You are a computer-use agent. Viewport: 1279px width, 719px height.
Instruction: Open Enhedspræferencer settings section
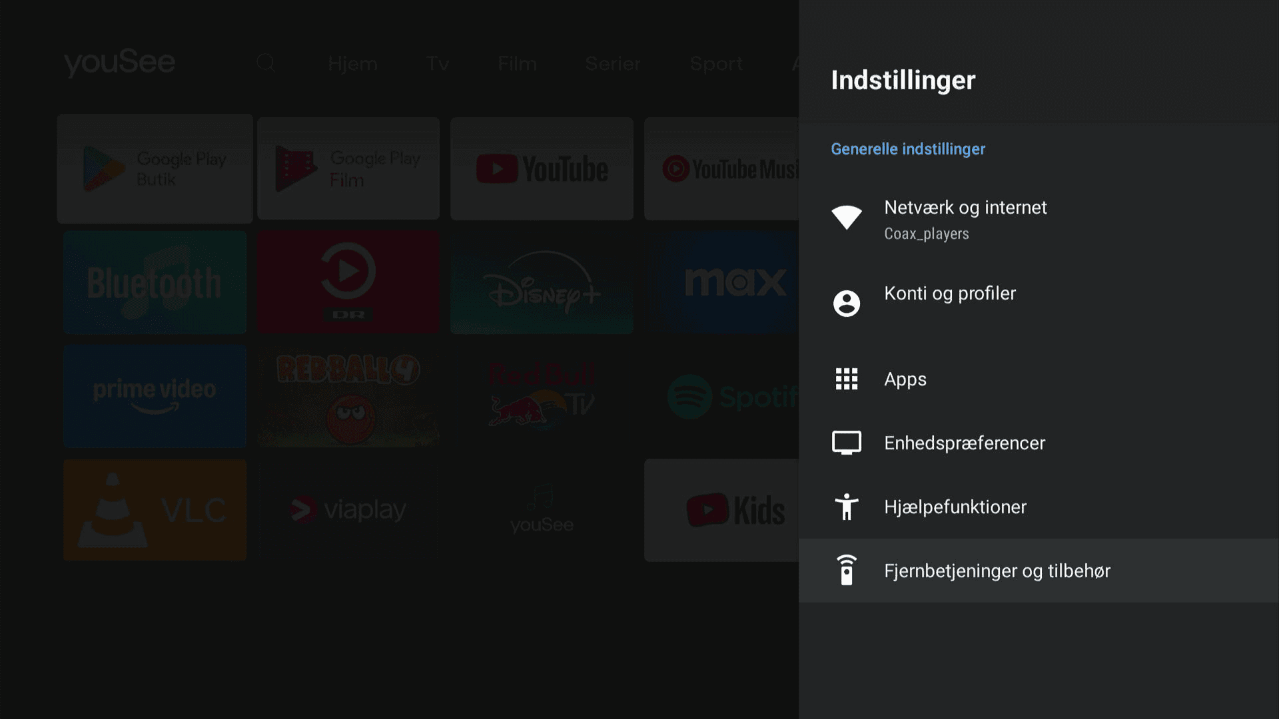[965, 443]
